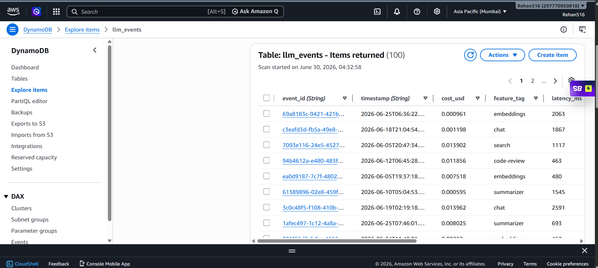Open CloudShell from the footer
This screenshot has height=268, width=598.
coord(23,264)
